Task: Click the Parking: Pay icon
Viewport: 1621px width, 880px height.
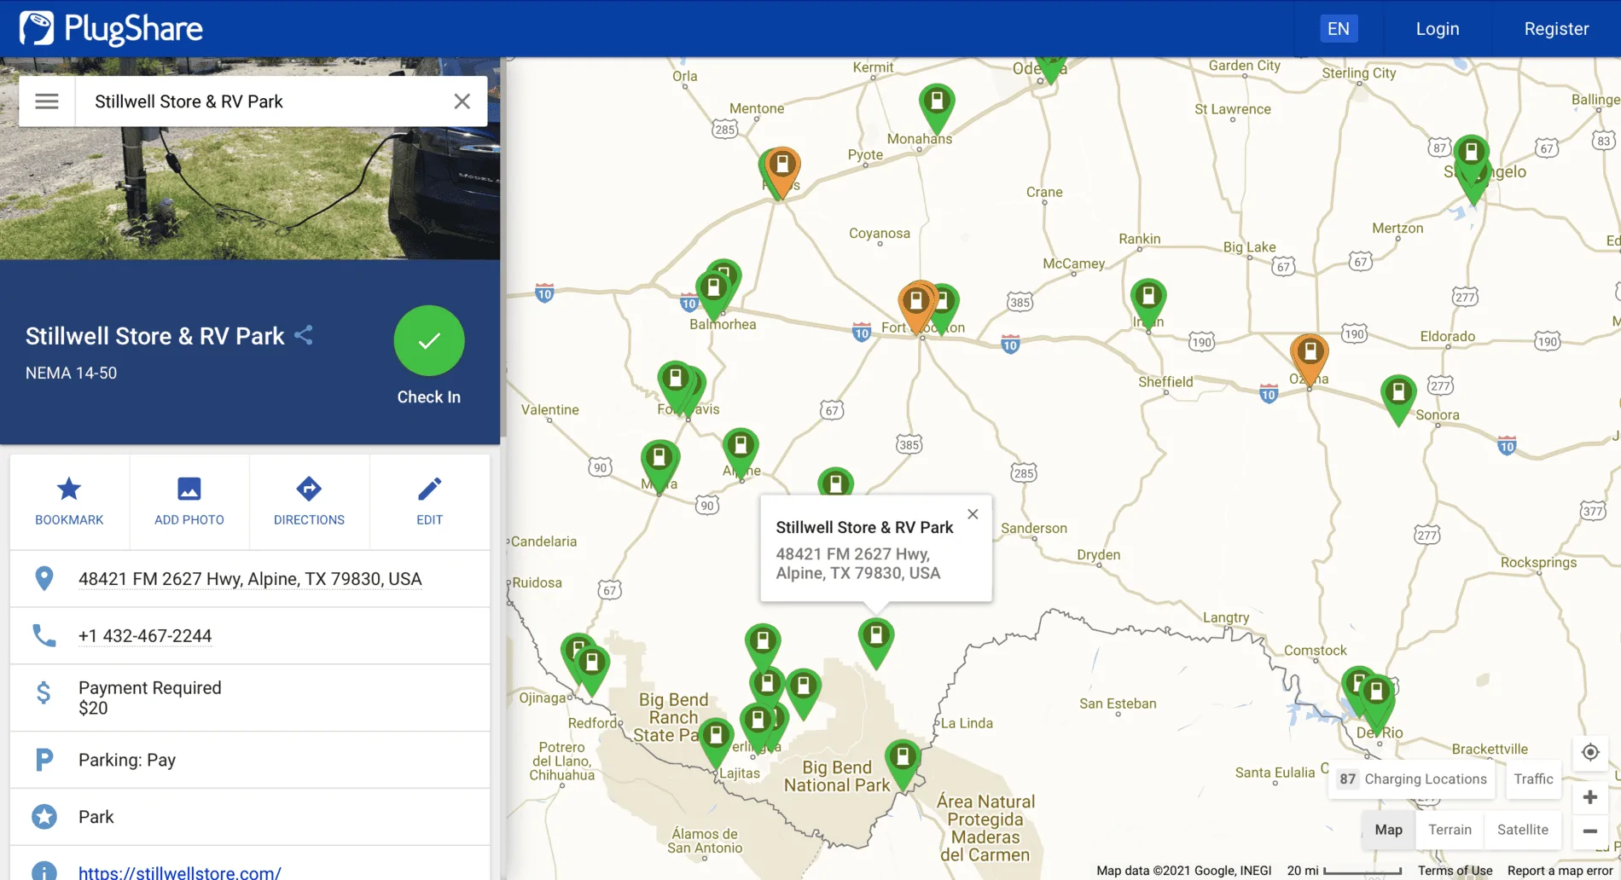Action: pyautogui.click(x=44, y=760)
